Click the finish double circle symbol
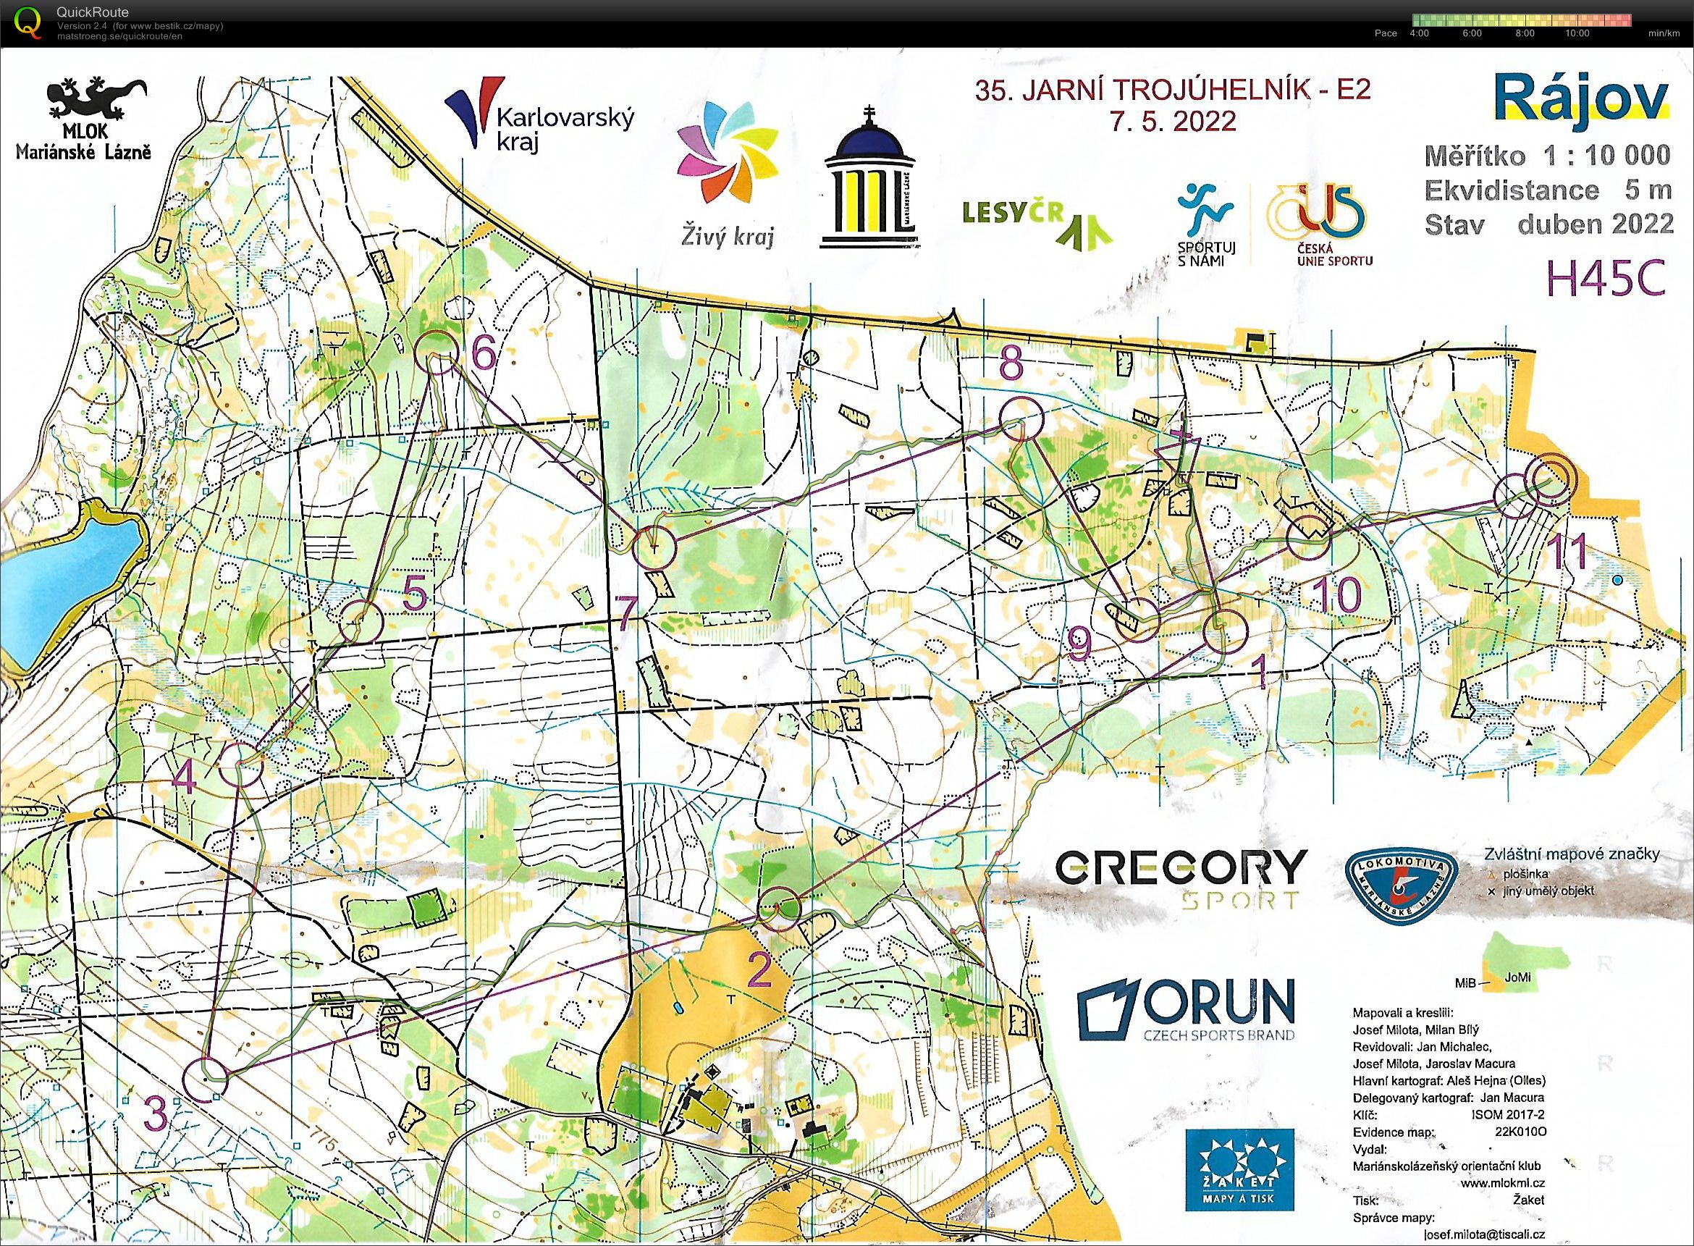The height and width of the screenshot is (1246, 1694). point(1551,481)
